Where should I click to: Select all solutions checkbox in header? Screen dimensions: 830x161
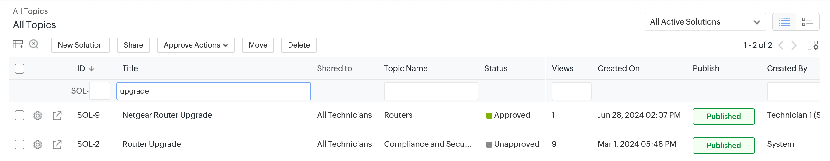(19, 69)
